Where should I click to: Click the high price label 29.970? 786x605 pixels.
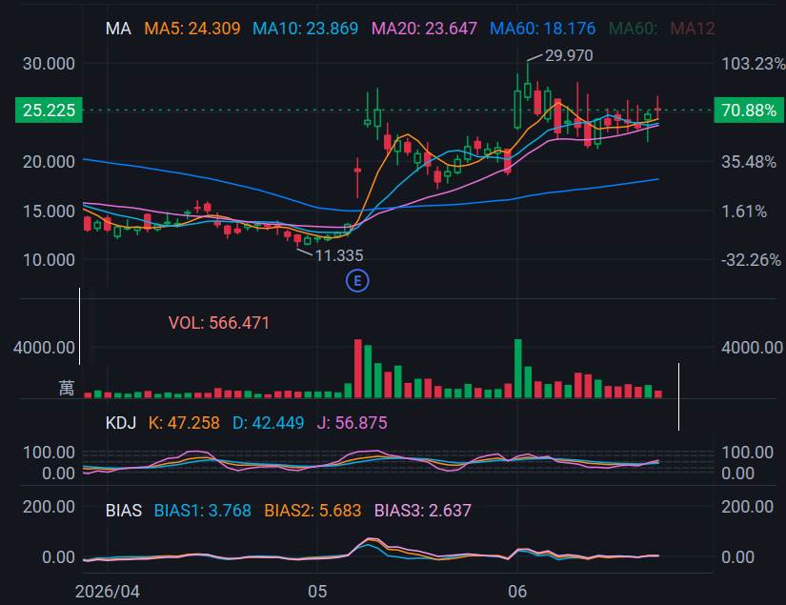(x=569, y=55)
